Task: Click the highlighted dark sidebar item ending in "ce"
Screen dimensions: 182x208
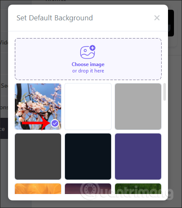Action: (4, 128)
